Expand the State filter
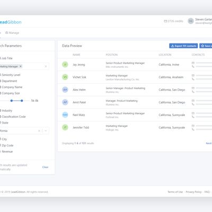Screen dimensions: 212x212 4,122
